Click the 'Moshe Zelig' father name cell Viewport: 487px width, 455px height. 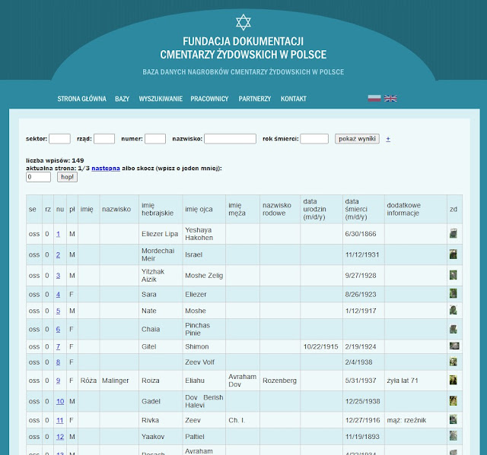(204, 276)
